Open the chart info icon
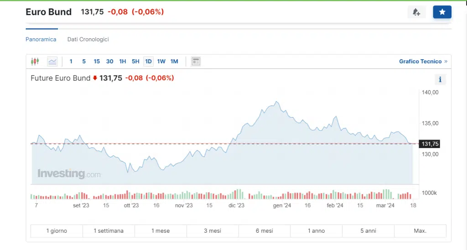The width and height of the screenshot is (467, 250). tap(440, 80)
